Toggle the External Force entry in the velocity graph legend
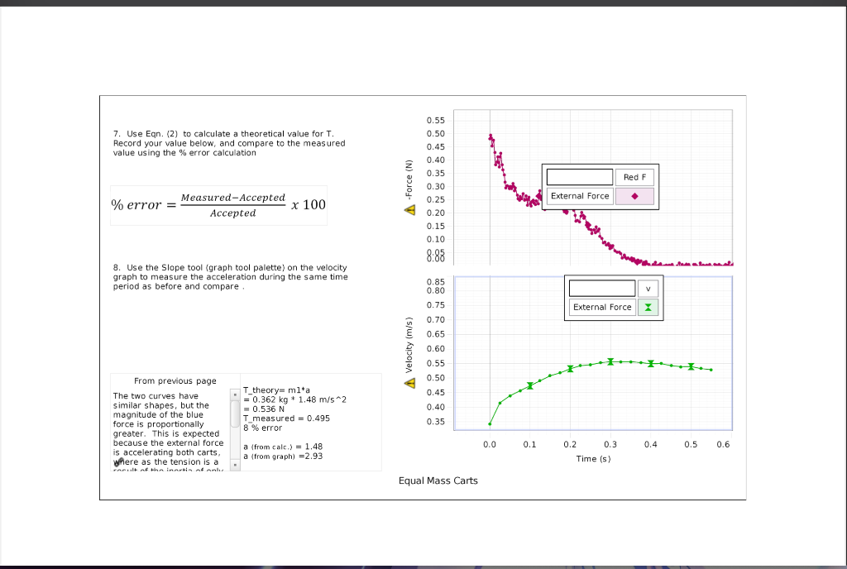This screenshot has height=569, width=847. [x=601, y=307]
